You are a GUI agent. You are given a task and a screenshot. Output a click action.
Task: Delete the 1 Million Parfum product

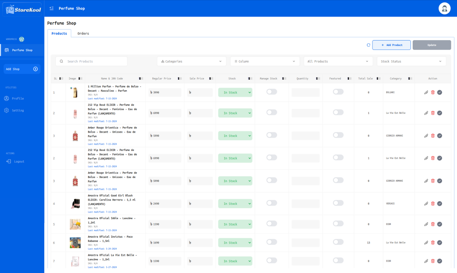click(433, 92)
